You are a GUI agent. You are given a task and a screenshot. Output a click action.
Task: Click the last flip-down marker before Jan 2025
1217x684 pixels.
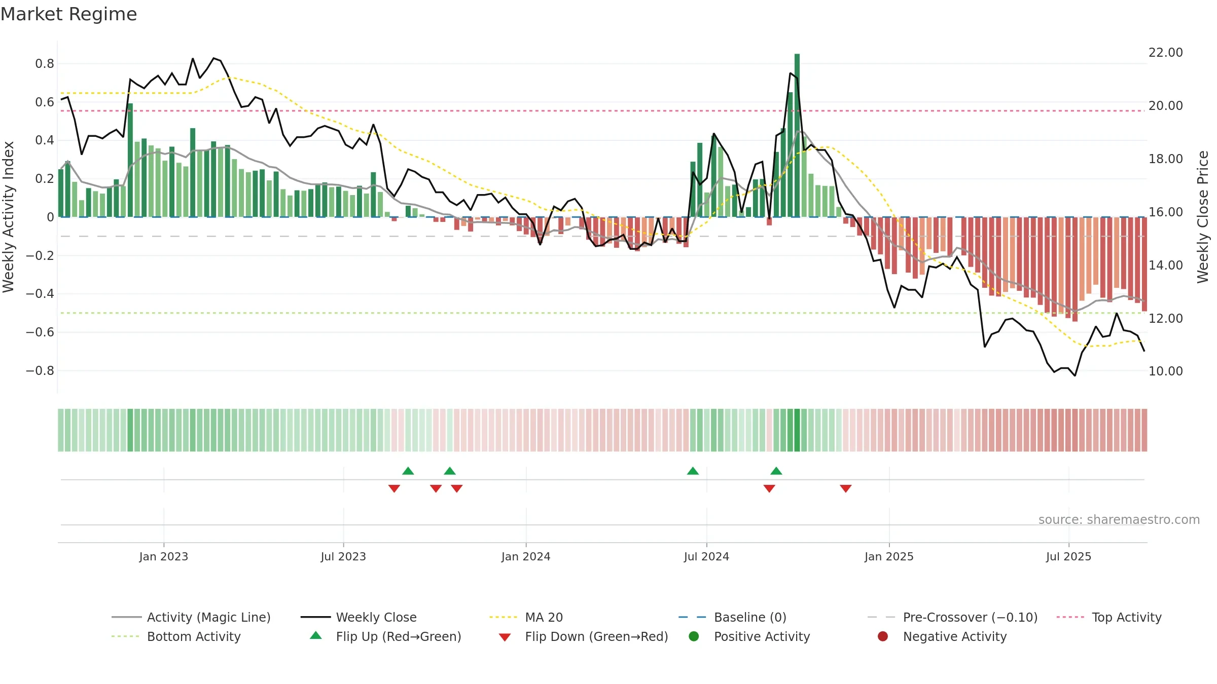pos(845,488)
